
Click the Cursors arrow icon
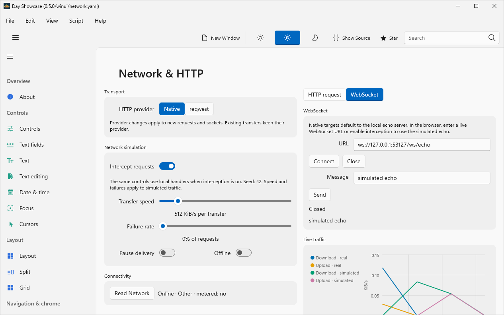[x=10, y=224]
